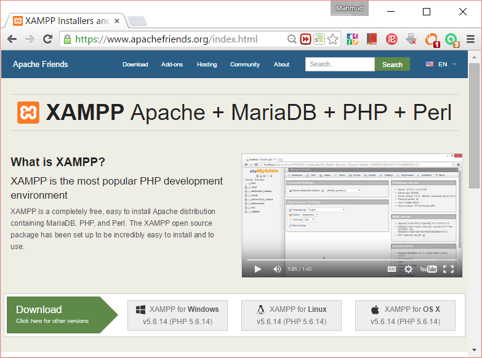Click the magnifier zoom icon in address bar

(292, 39)
